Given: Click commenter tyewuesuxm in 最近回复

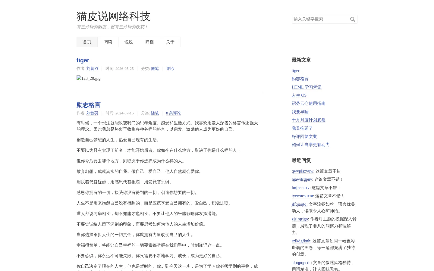Looking at the screenshot, I should tap(302, 196).
